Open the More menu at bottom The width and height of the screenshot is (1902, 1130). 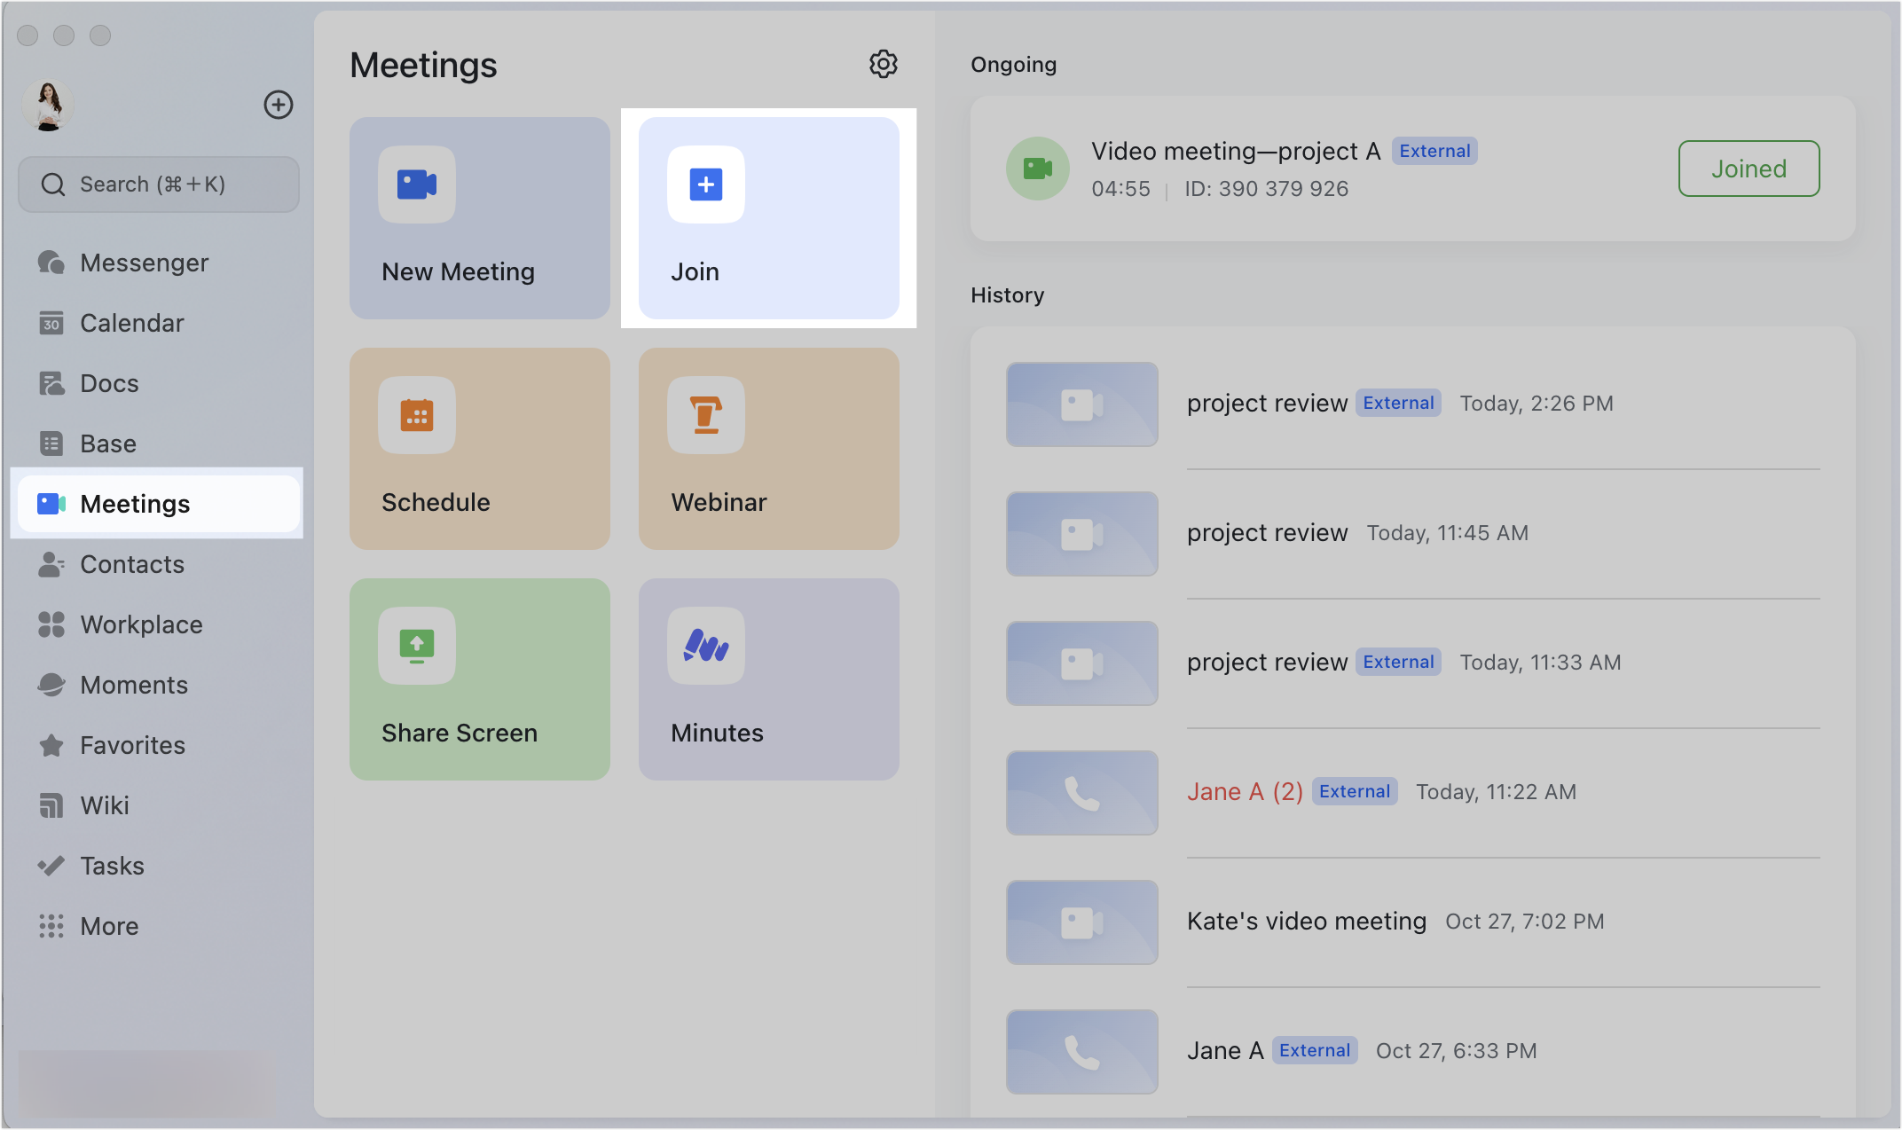(x=108, y=925)
